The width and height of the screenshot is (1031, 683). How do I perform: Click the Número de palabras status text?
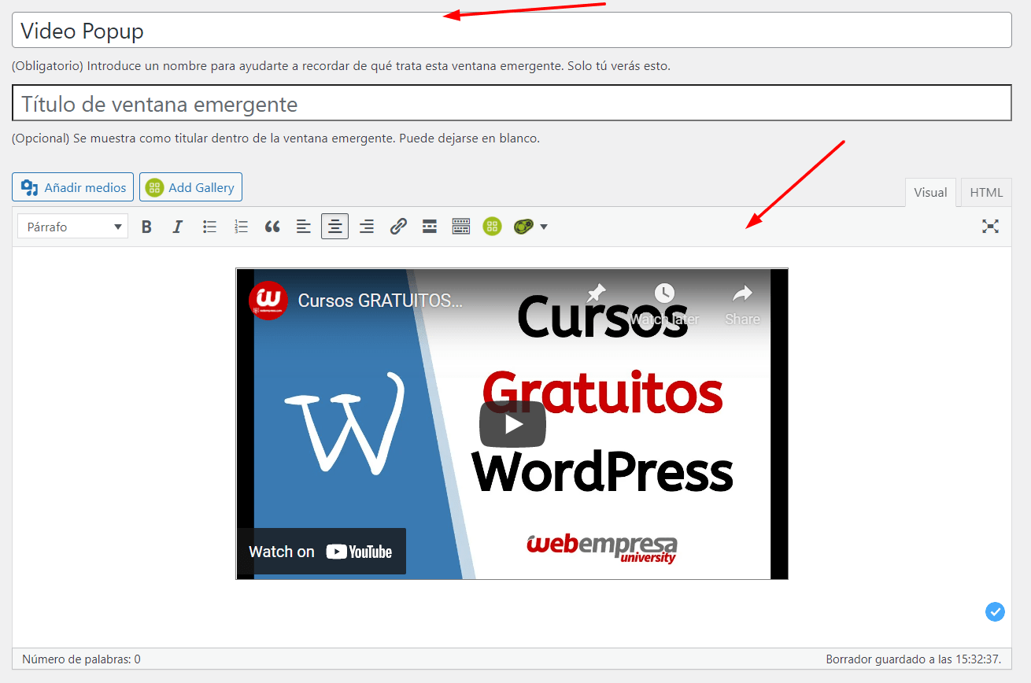click(82, 659)
